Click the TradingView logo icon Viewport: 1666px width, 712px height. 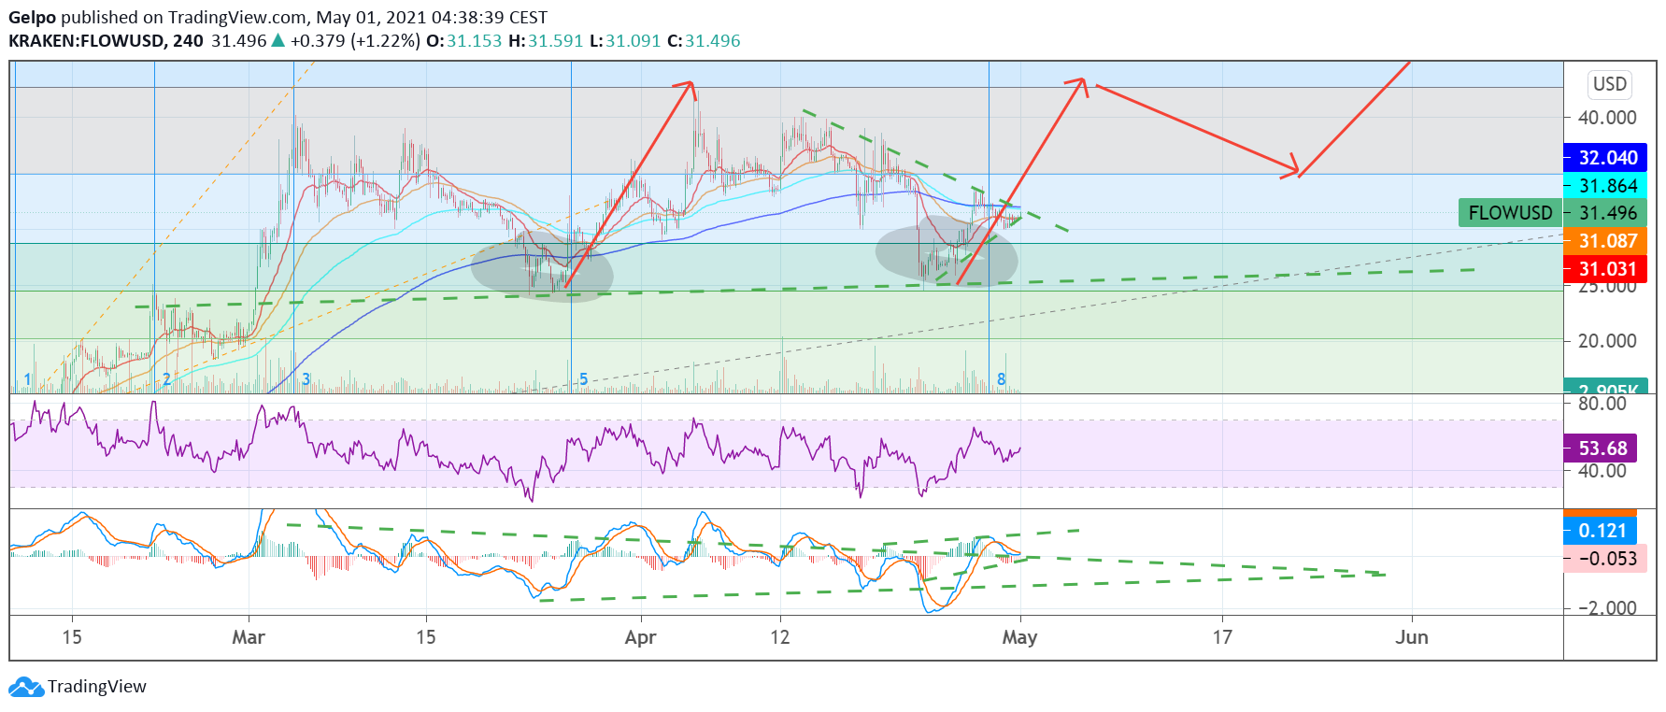(26, 688)
